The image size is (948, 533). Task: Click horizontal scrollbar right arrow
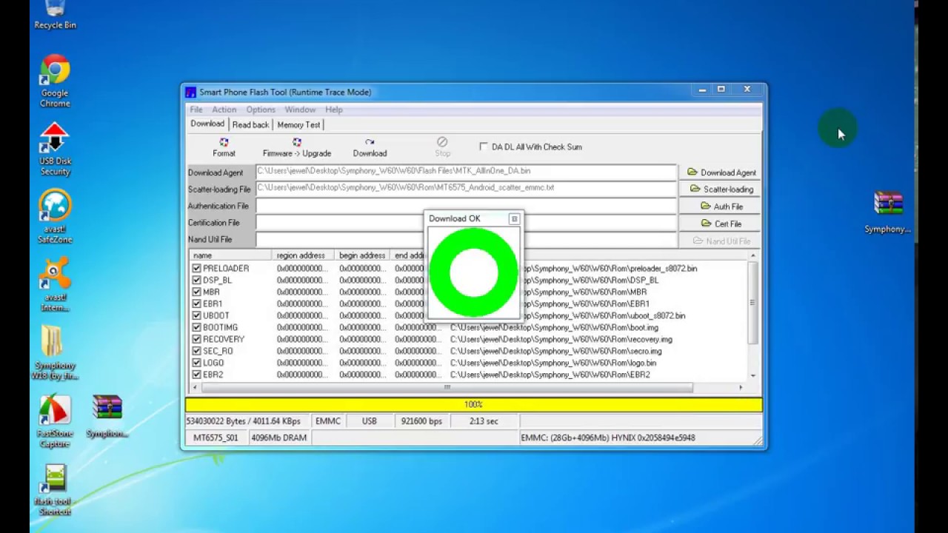pyautogui.click(x=740, y=387)
